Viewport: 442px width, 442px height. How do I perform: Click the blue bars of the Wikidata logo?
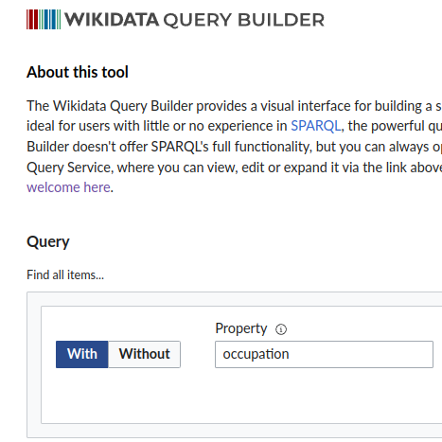pos(49,20)
